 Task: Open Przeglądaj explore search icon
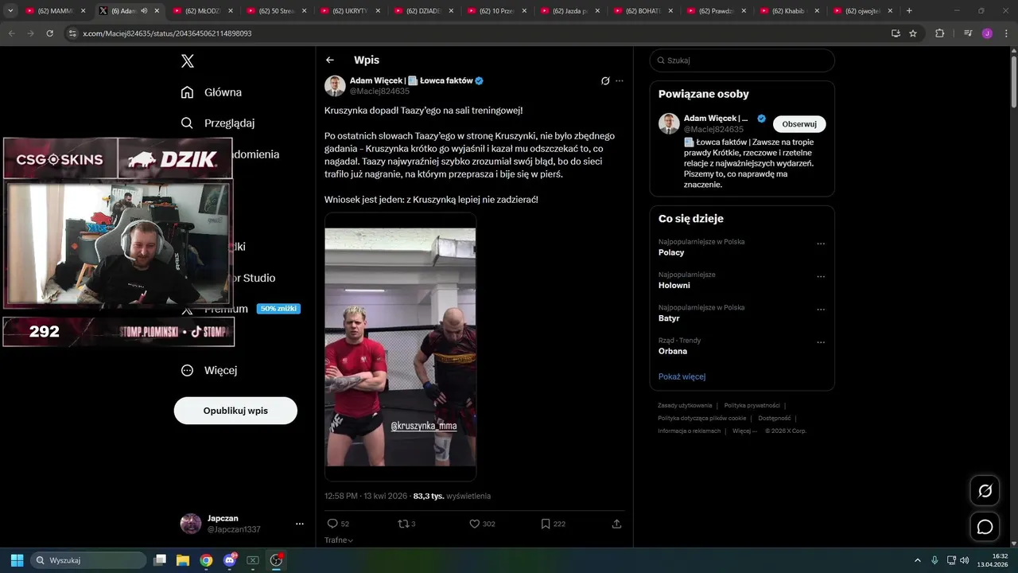187,123
